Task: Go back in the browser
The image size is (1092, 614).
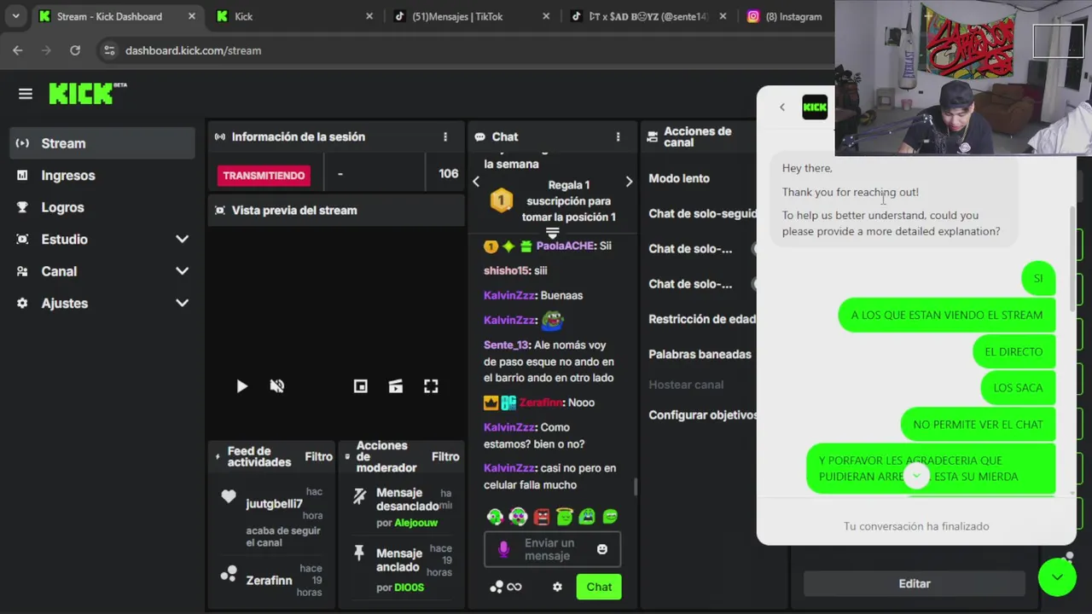Action: [18, 50]
